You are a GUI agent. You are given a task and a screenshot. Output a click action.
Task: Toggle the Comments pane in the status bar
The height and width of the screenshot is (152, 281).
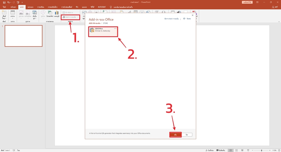coord(221,150)
